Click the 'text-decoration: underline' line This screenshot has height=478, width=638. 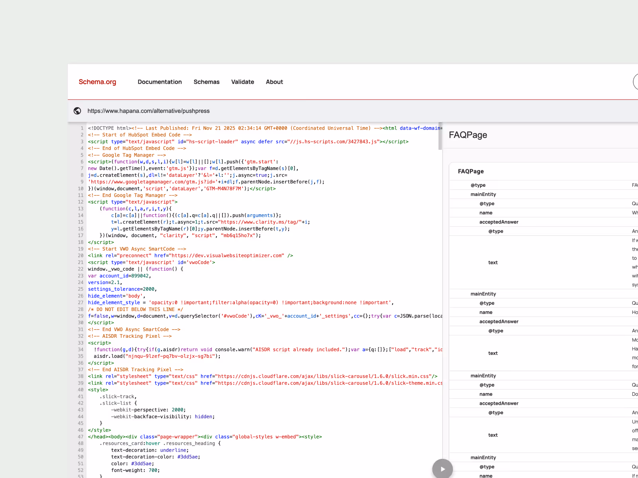[150, 450]
